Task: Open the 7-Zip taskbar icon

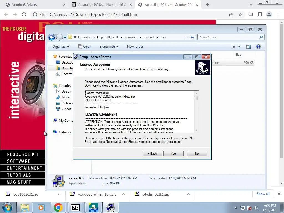Action: pos(75,207)
